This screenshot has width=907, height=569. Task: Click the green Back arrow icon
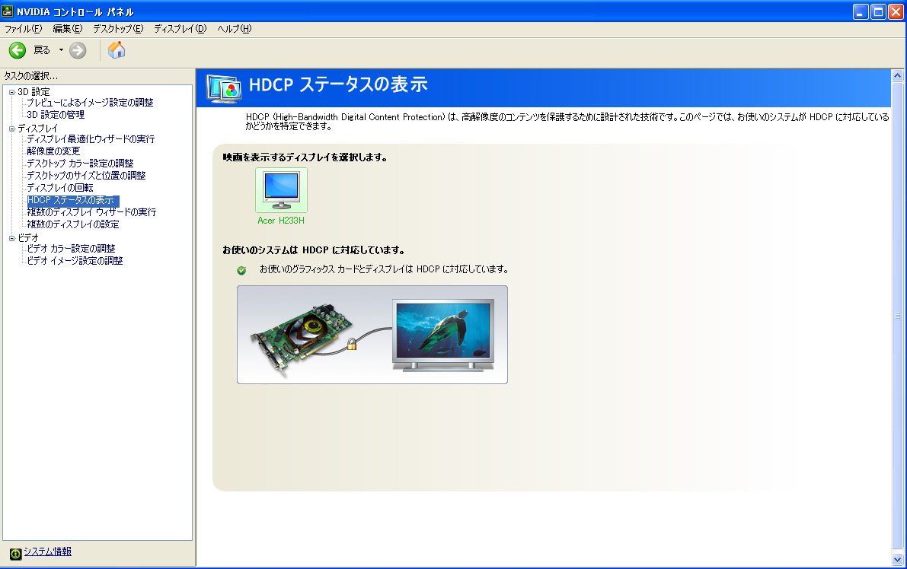click(18, 50)
